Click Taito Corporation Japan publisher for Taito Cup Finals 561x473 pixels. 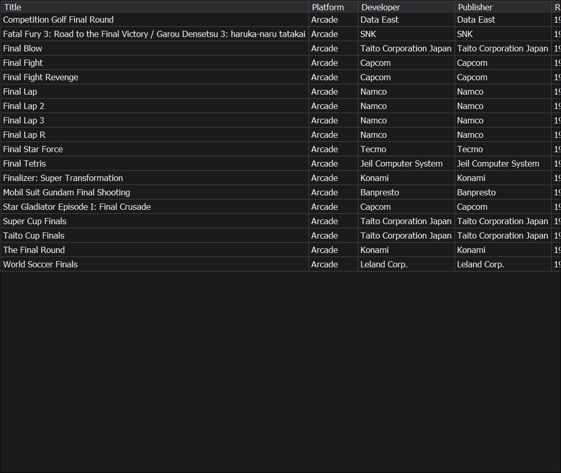[502, 235]
